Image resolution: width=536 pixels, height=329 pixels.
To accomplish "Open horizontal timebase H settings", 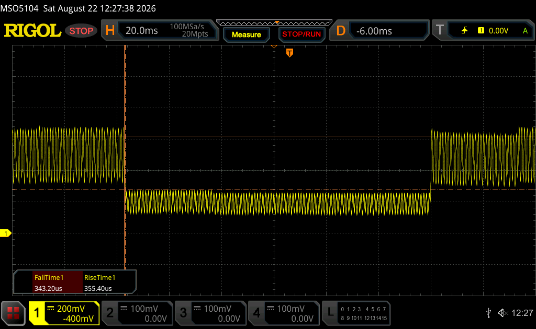I will tap(110, 31).
